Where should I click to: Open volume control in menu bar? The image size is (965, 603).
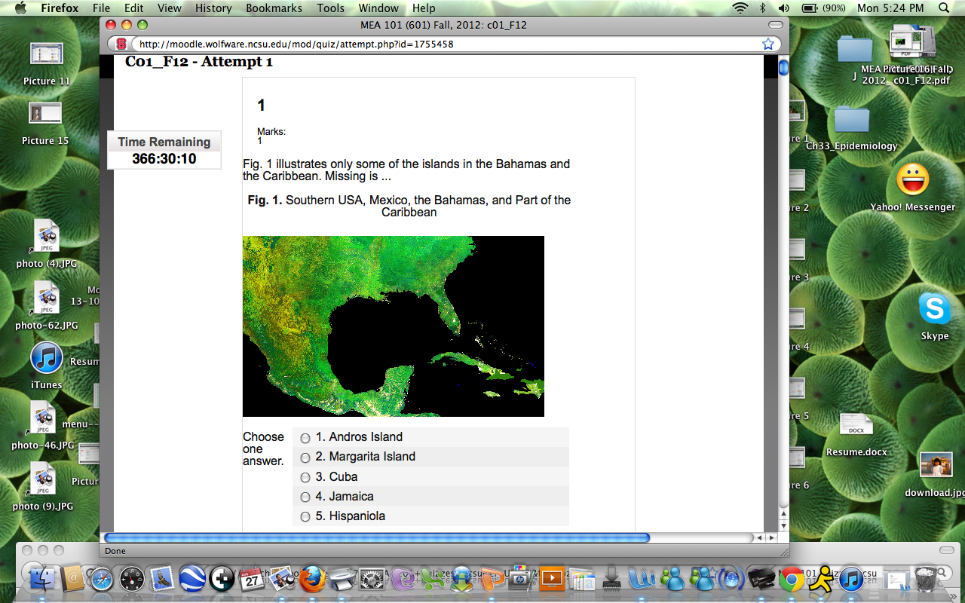pyautogui.click(x=784, y=8)
